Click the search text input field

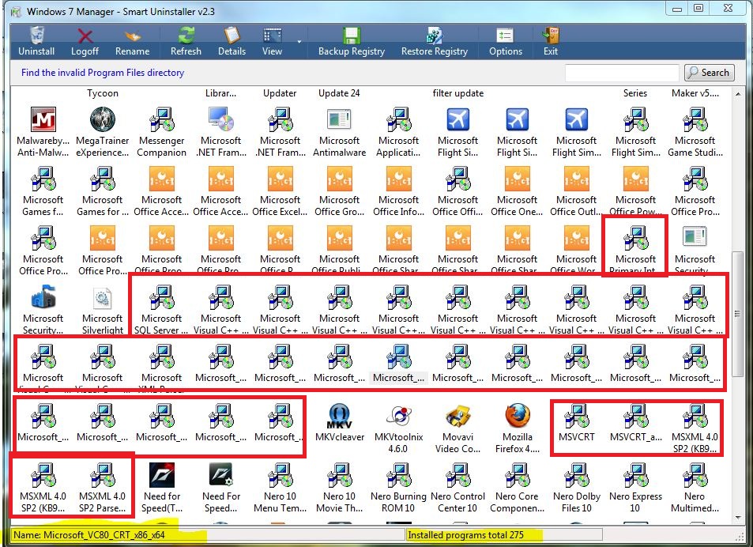(622, 73)
